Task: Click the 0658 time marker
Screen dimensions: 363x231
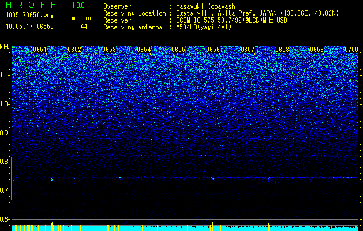Action: (x=282, y=50)
